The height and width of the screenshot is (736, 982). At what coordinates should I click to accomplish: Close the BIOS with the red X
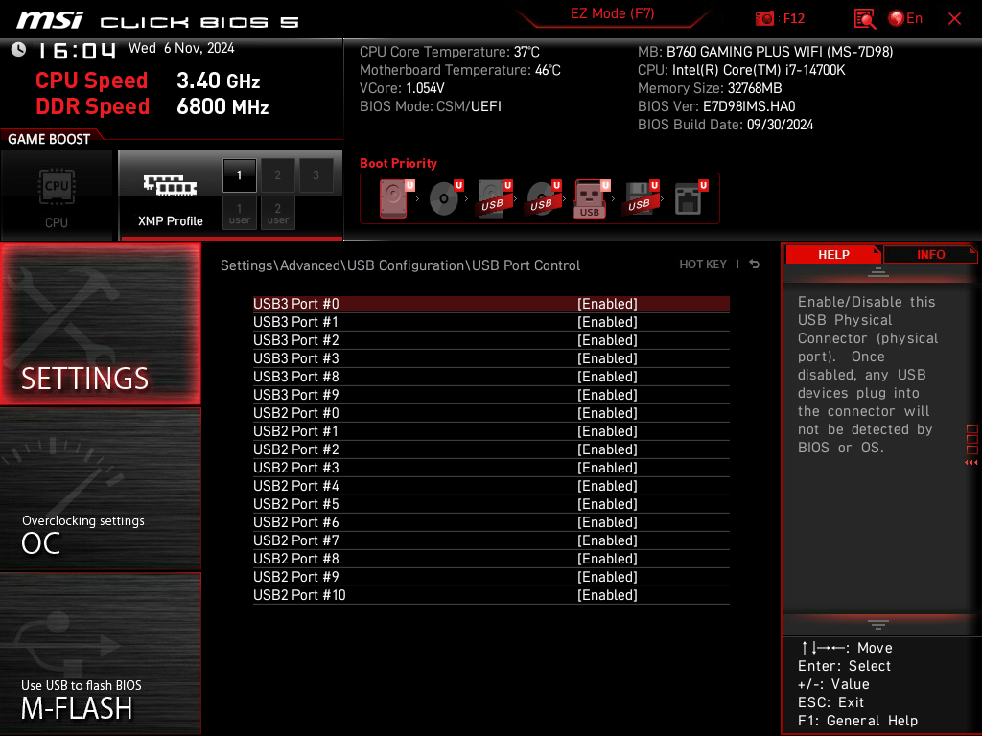tap(954, 19)
